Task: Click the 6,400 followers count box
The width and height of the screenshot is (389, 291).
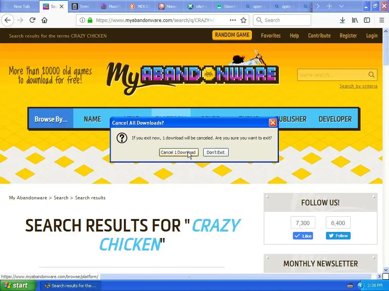Action: 338,223
